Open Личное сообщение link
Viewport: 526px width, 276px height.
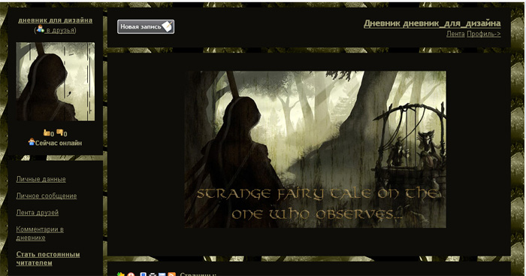coord(47,196)
